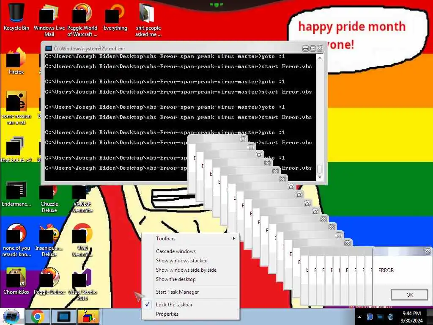The height and width of the screenshot is (325, 433).
Task: Switch to cmd window taskbar button
Action: [x=63, y=317]
